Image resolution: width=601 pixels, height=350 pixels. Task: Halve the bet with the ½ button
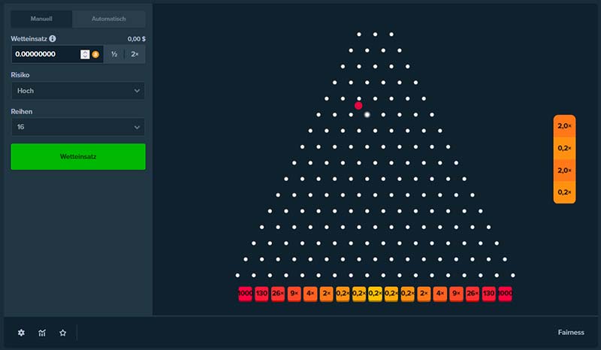114,54
